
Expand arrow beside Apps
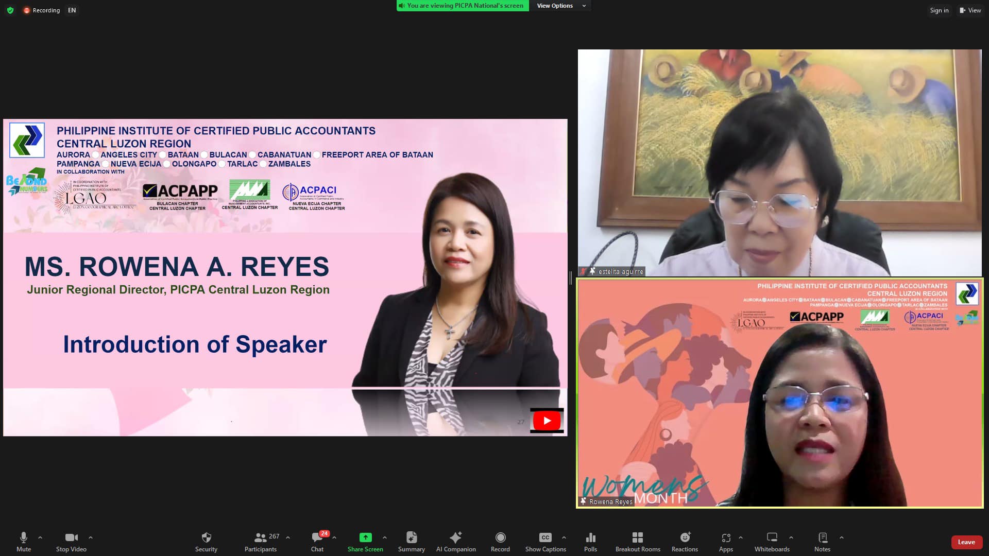tap(741, 537)
